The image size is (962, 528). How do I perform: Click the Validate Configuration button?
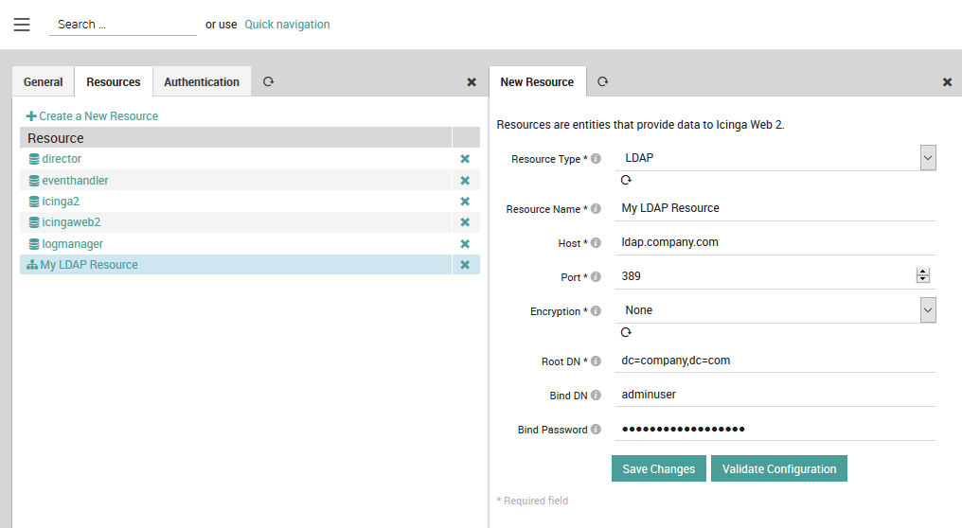(x=779, y=468)
